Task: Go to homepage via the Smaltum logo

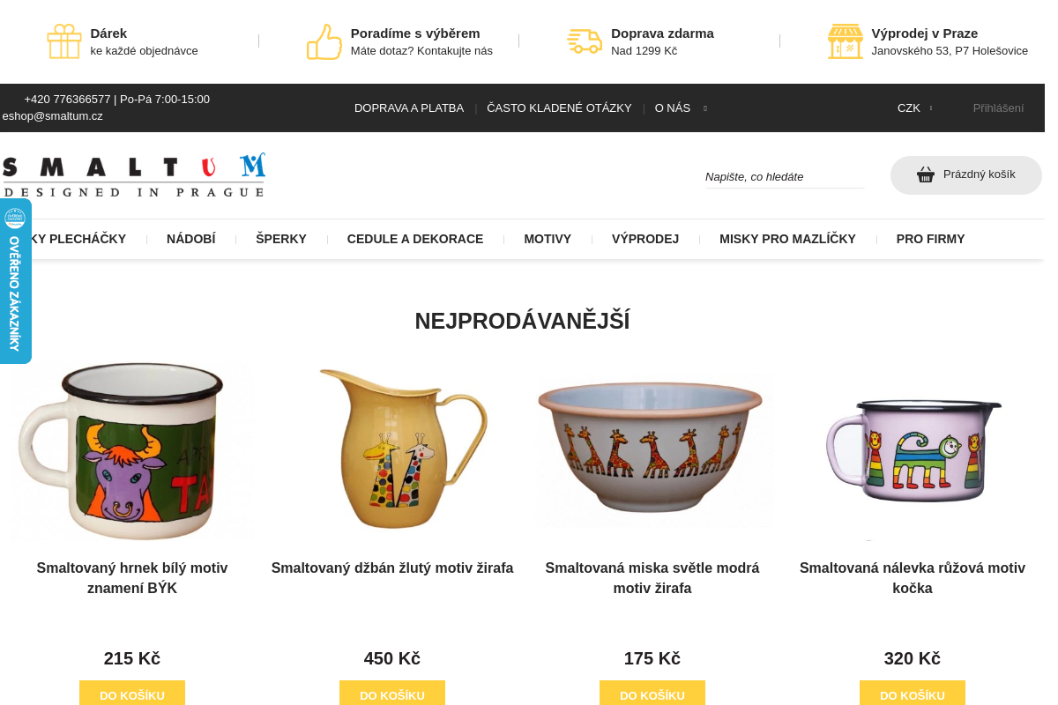Action: pyautogui.click(x=133, y=174)
